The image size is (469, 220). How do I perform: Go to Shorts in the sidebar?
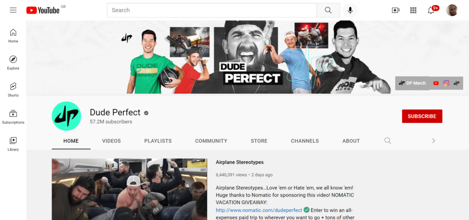[x=13, y=90]
